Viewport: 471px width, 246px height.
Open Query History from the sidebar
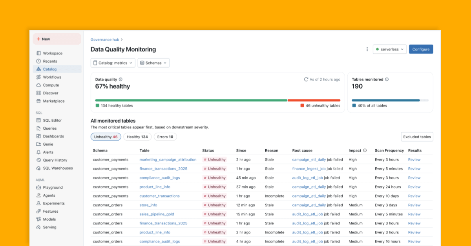tap(54, 160)
